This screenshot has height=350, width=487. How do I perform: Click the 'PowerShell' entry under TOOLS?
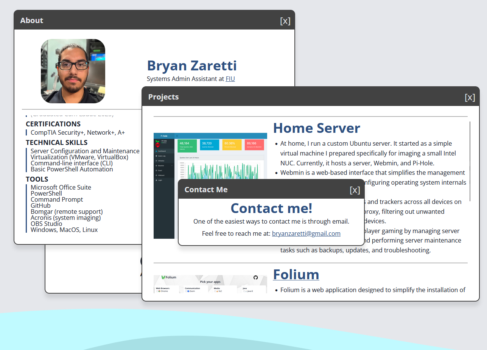(x=46, y=193)
